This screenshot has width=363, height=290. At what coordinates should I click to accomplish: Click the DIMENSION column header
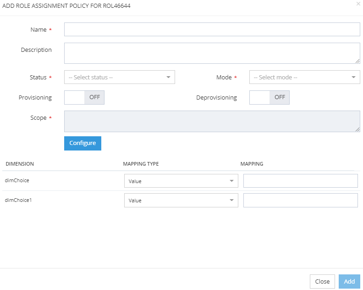(20, 164)
